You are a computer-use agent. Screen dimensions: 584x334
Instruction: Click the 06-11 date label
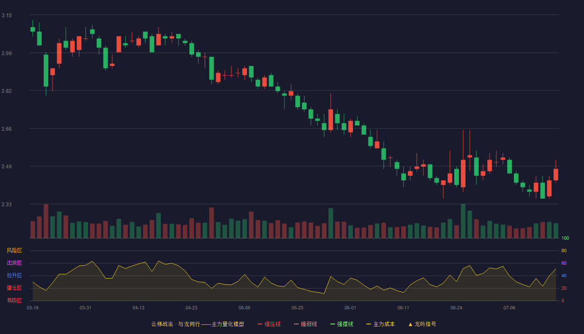tap(403, 308)
